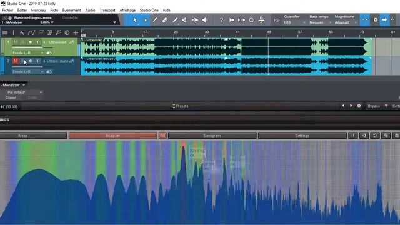Open the Fichier menu
This screenshot has width=400, height=225.
coord(7,10)
